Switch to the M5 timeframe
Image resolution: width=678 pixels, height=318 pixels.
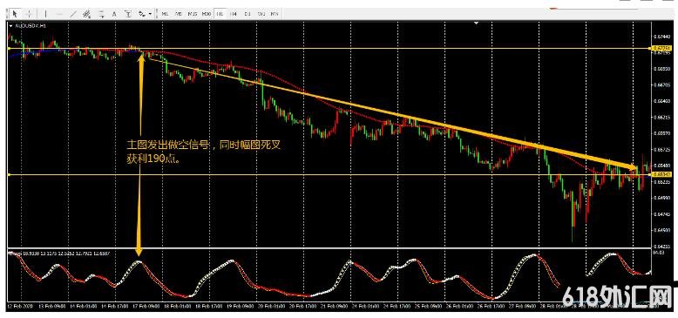(179, 14)
